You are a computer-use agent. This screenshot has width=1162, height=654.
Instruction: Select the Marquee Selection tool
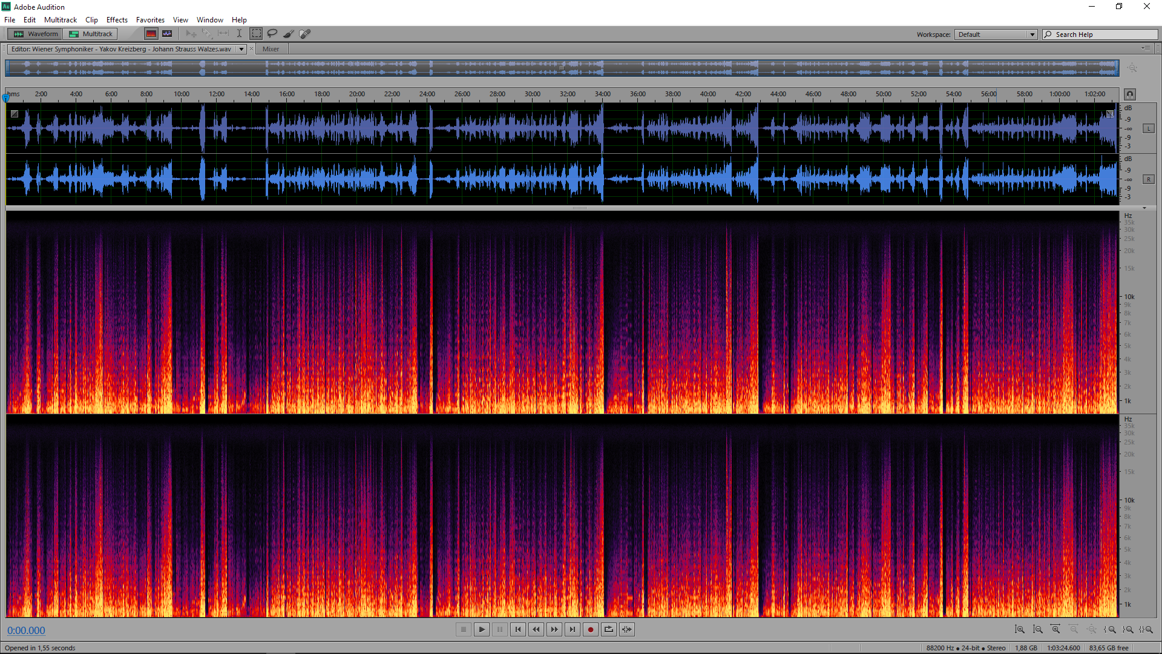pyautogui.click(x=256, y=34)
